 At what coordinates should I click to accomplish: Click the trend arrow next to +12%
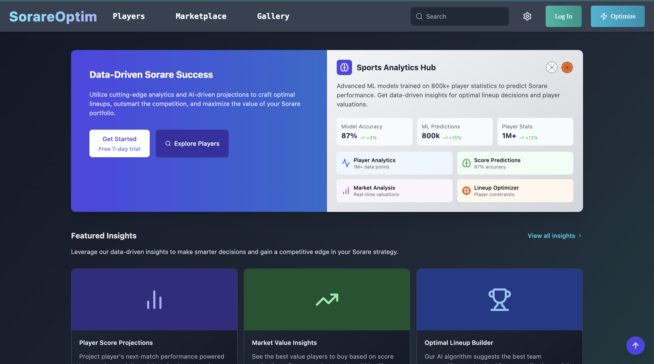[x=521, y=138]
